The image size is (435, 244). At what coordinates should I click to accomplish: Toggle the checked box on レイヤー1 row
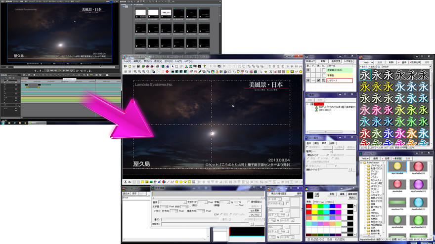point(318,81)
